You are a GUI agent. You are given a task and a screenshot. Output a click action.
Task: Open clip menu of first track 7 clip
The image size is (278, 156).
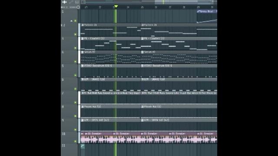(82, 93)
